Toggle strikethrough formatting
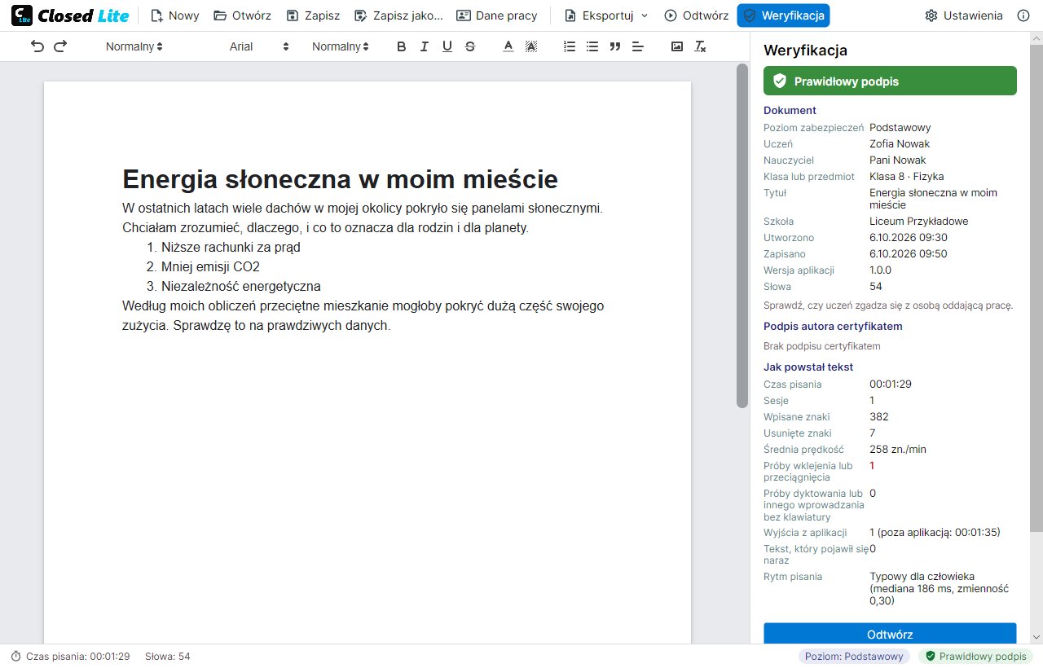The height and width of the screenshot is (668, 1043). click(469, 46)
